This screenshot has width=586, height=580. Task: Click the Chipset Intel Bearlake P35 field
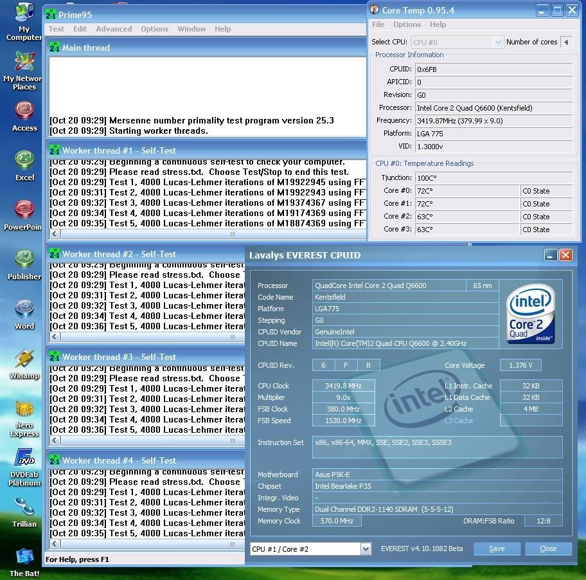coord(438,485)
